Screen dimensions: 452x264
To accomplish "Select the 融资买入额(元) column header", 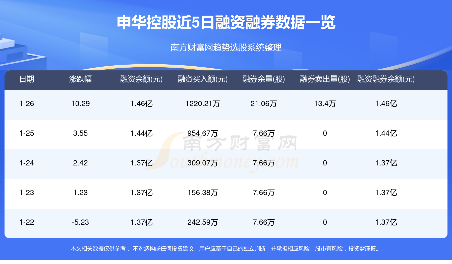I will point(203,79).
